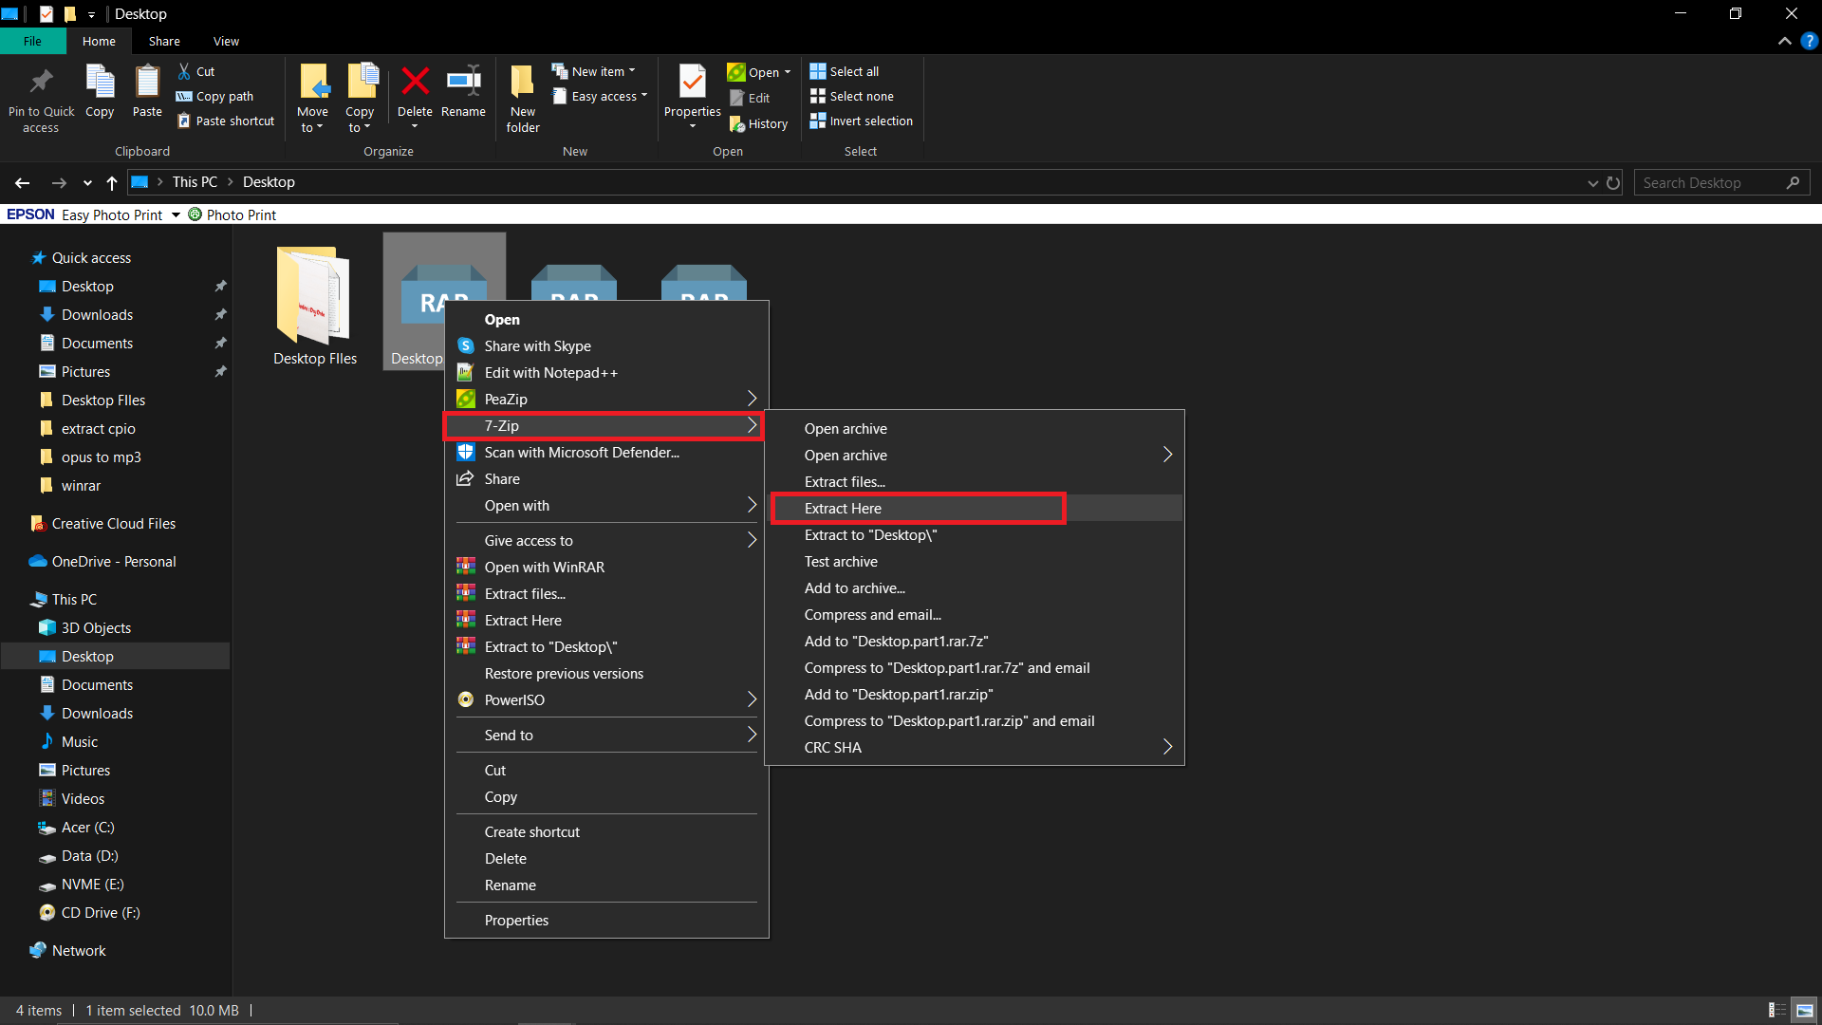Open CRC SHA submenu
Screen dimensions: 1822x1025
point(975,748)
